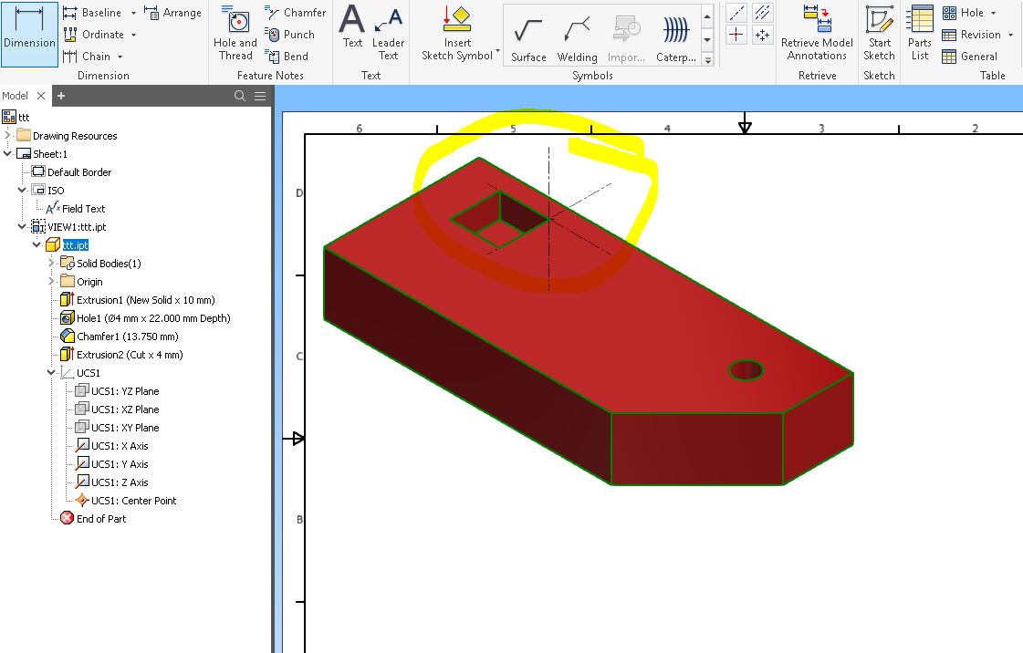This screenshot has height=653, width=1023.
Task: Collapse the VIEW1:ttt.ipt node
Action: [22, 227]
